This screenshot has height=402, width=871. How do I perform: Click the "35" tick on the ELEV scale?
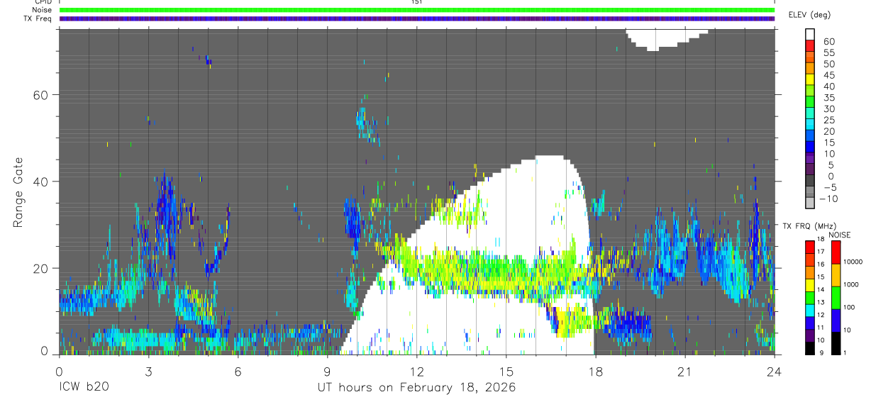[x=828, y=98]
